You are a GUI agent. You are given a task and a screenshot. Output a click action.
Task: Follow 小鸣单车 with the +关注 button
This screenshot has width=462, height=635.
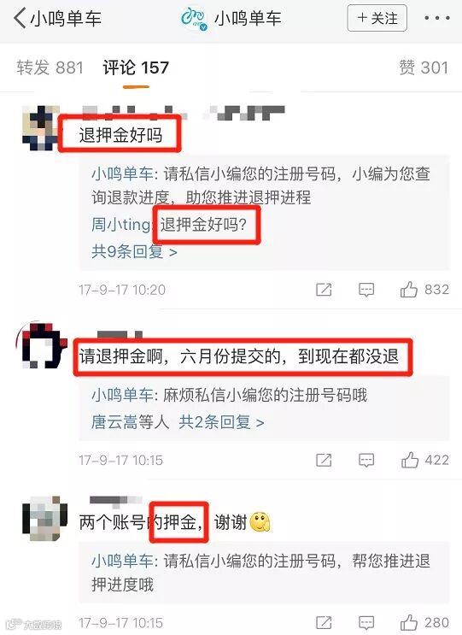[x=377, y=18]
